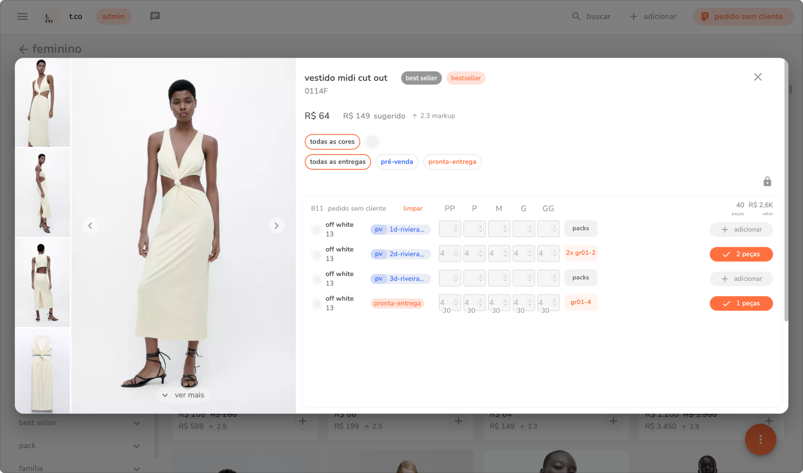Select radio for 2d-riviera off white row
803x473 pixels.
(316, 254)
